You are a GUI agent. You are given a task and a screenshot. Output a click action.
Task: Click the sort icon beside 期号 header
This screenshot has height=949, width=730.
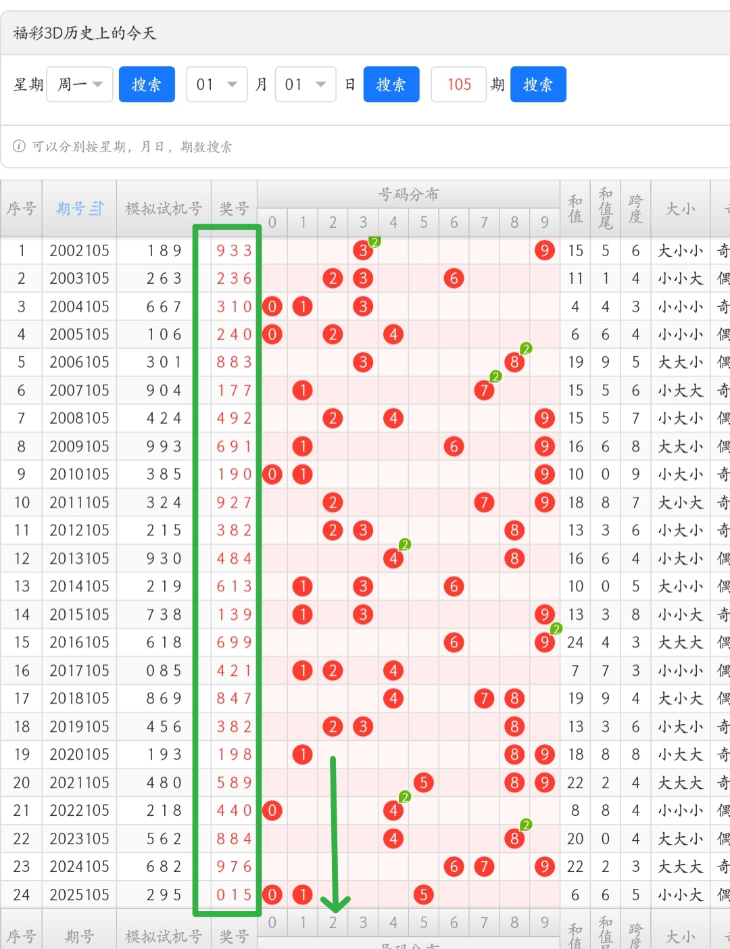pos(97,209)
